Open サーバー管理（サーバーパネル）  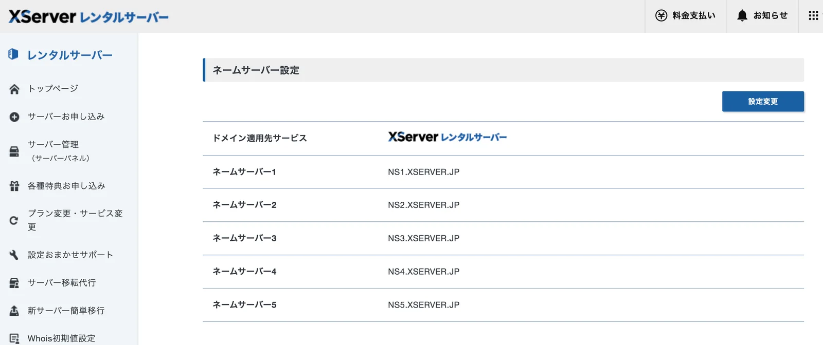point(59,151)
